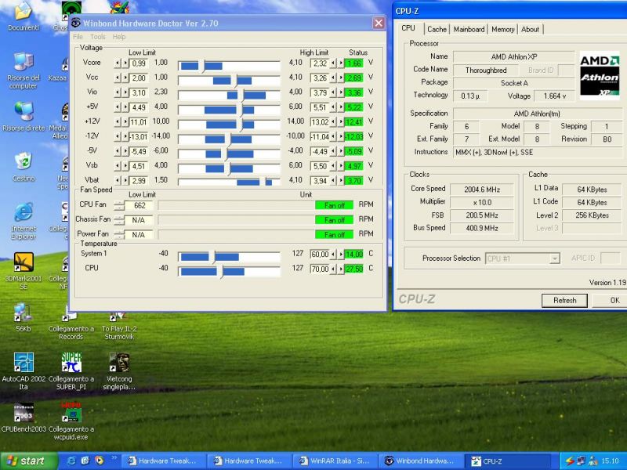Viewport: 627px width, 470px height.
Task: Click the CPU temperature slider thumb
Action: (221, 272)
